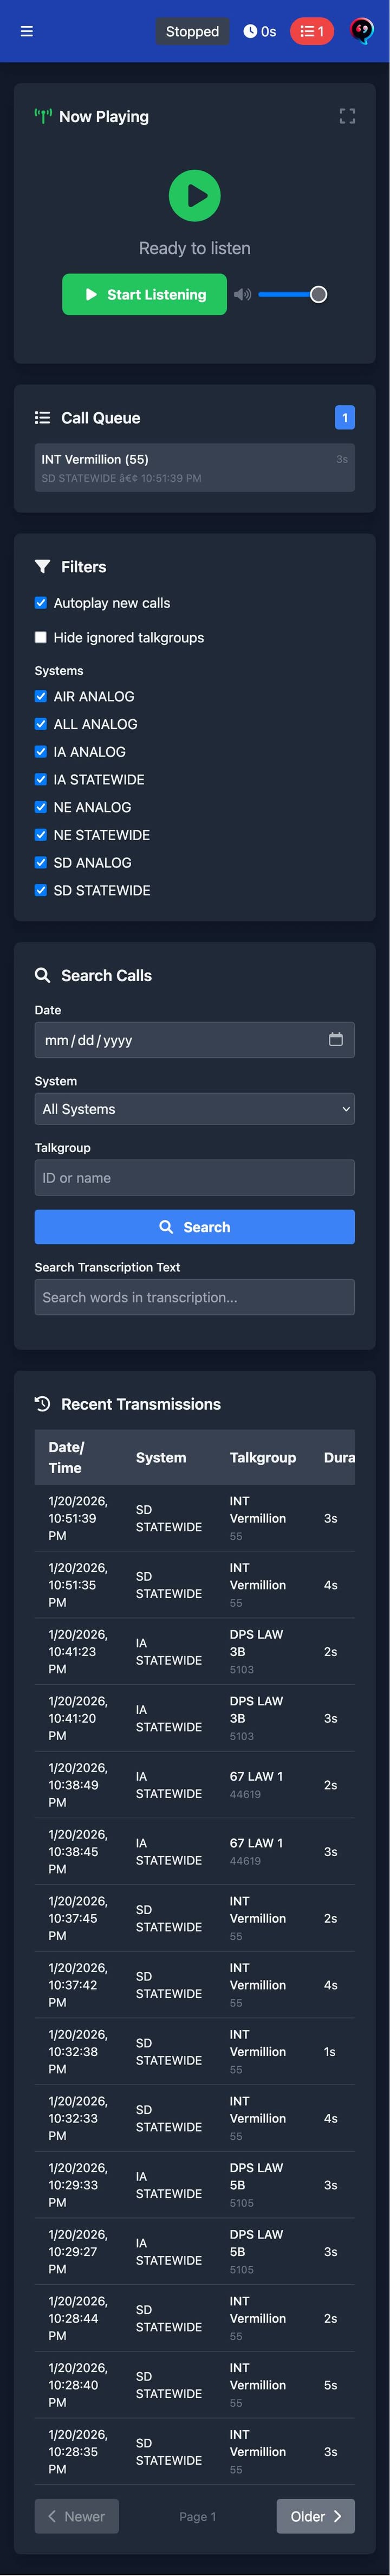Click the large green play icon
The image size is (390, 2576).
[194, 196]
